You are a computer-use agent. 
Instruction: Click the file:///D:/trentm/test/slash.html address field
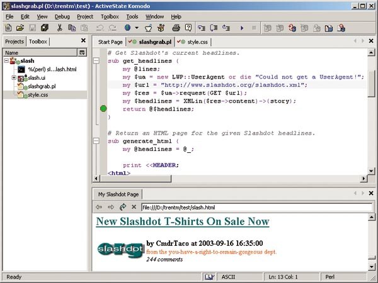(257, 207)
